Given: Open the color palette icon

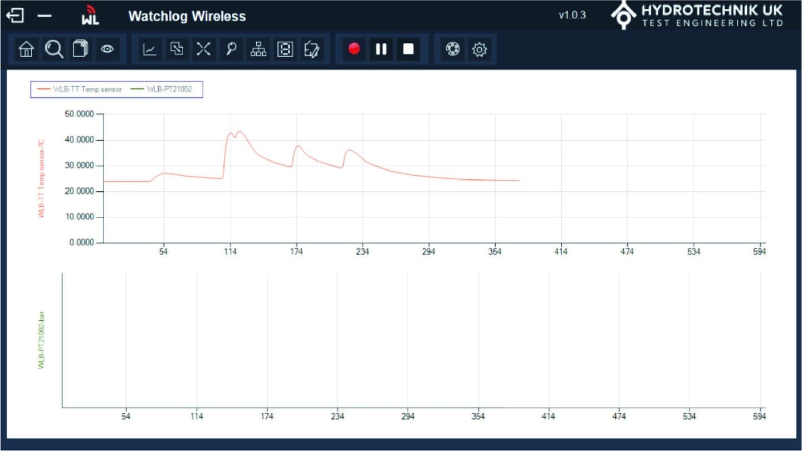Looking at the screenshot, I should [x=453, y=49].
